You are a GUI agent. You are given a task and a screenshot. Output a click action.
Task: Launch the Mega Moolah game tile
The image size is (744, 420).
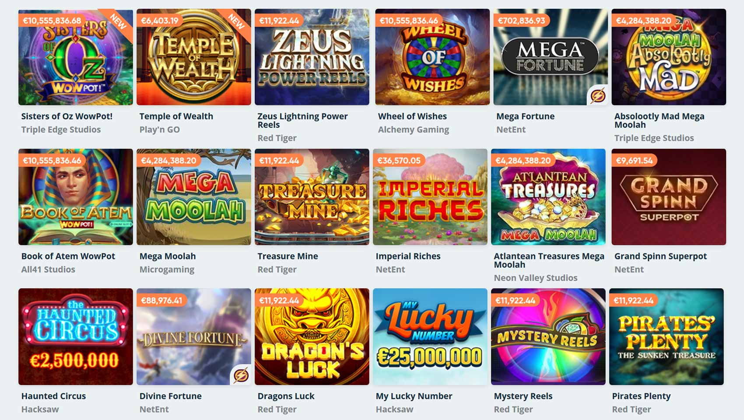194,197
